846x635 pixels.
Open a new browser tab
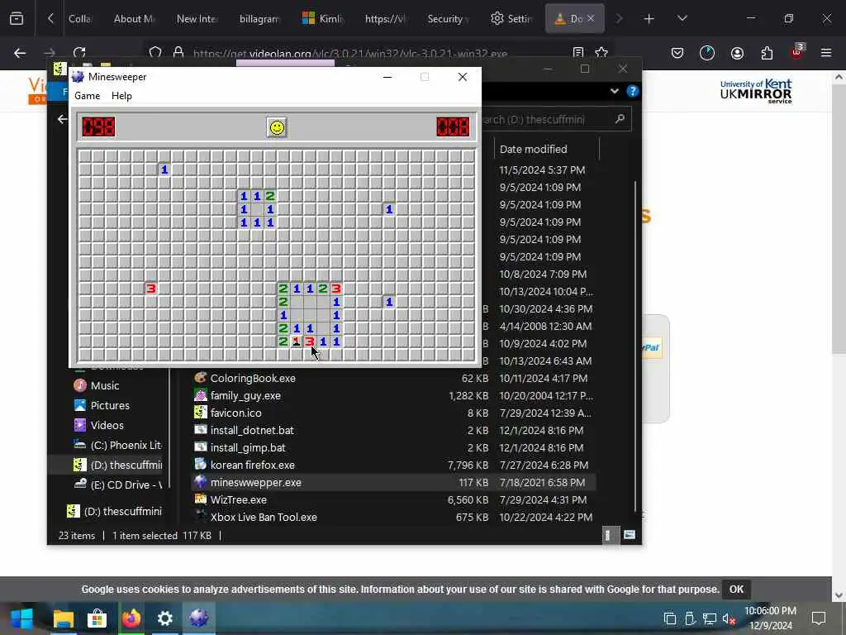[x=649, y=19]
